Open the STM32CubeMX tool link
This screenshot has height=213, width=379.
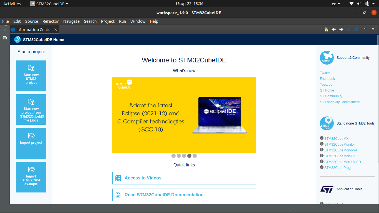pos(336,139)
